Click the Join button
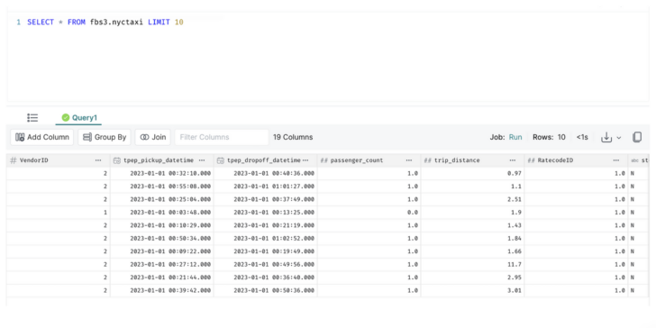 152,137
